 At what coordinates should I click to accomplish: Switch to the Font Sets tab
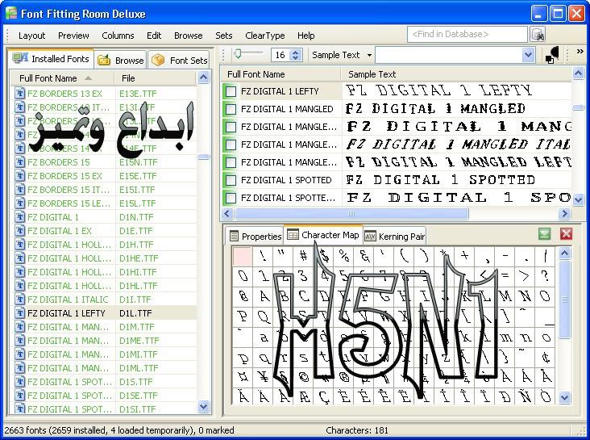coord(180,60)
